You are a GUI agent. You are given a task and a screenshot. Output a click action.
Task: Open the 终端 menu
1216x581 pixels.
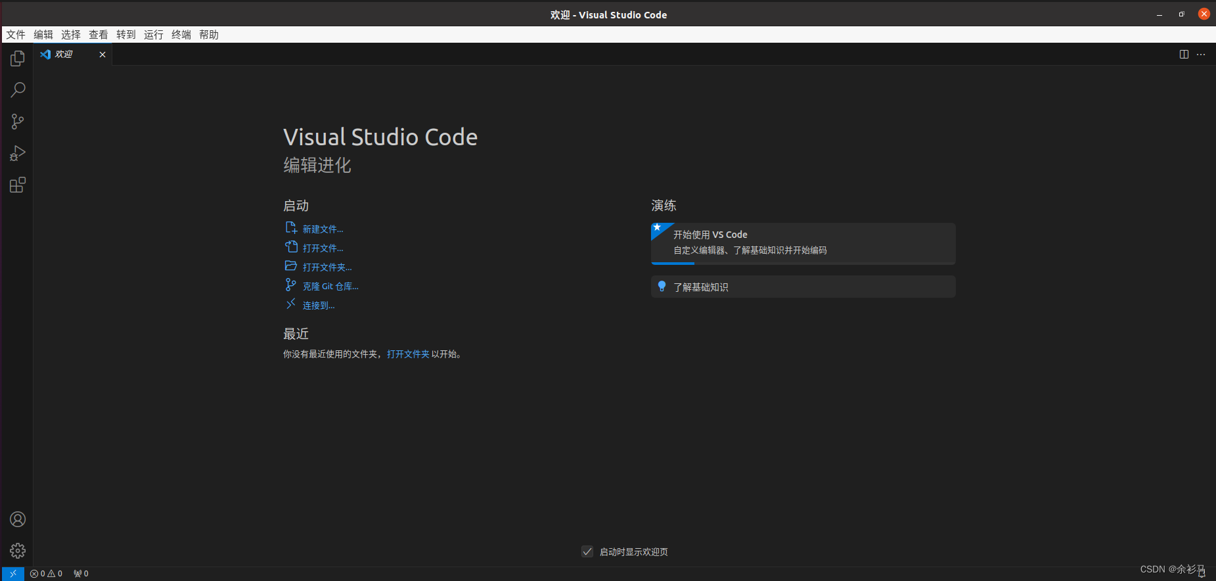[x=181, y=35]
